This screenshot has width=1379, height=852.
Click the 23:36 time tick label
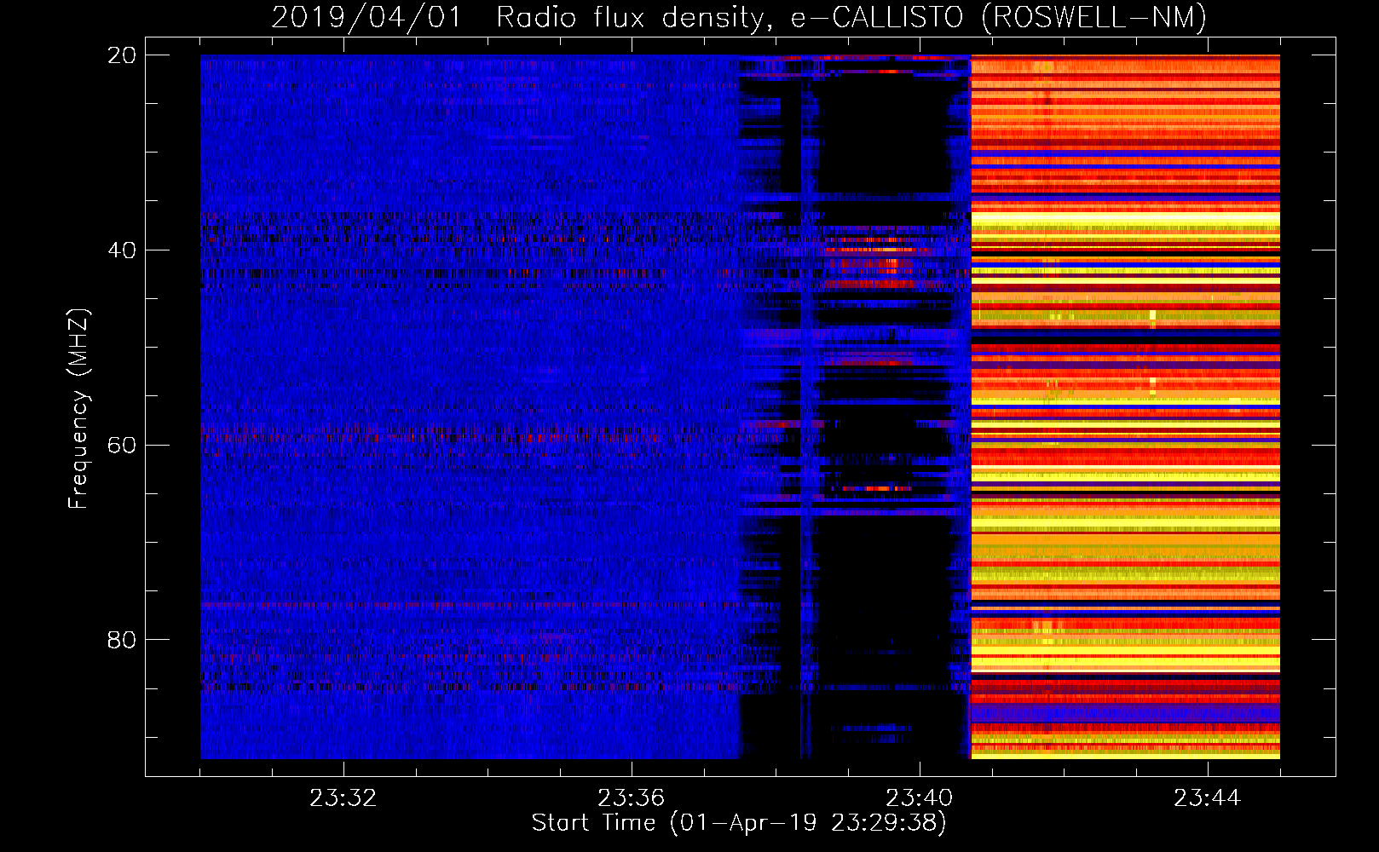click(631, 798)
